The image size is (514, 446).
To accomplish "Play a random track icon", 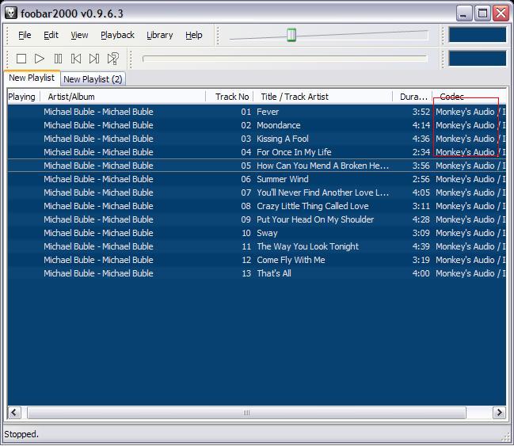I will click(113, 59).
